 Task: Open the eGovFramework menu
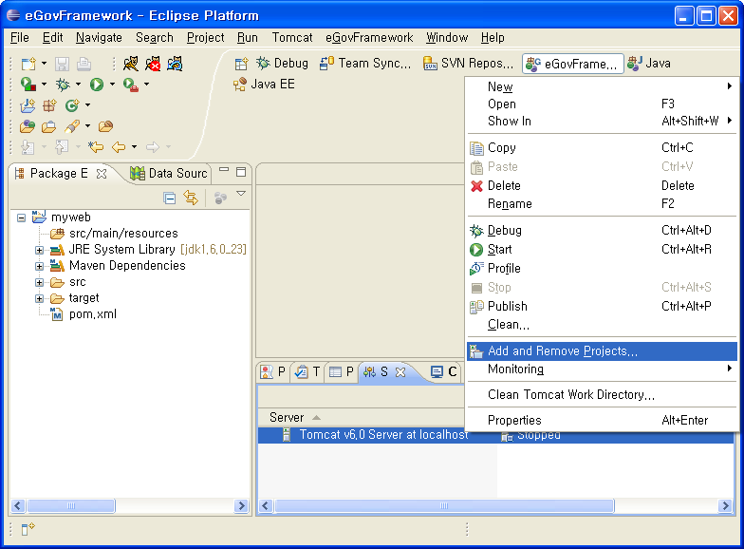[x=369, y=38]
